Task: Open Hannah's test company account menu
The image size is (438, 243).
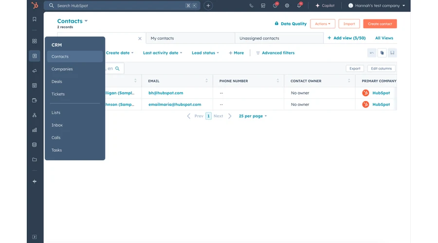Action: click(377, 5)
